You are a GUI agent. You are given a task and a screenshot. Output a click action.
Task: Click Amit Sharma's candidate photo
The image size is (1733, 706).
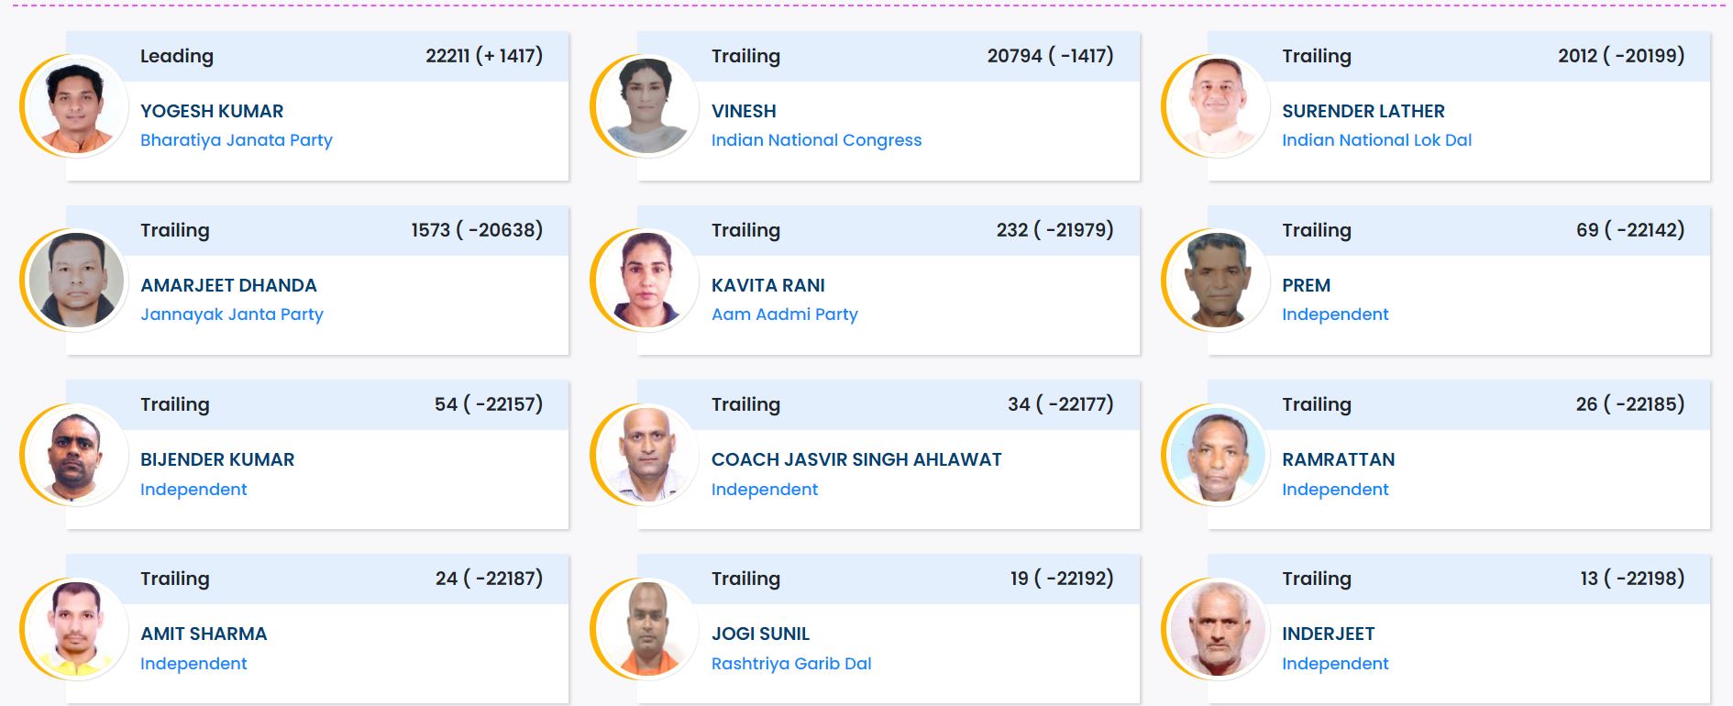tap(76, 629)
